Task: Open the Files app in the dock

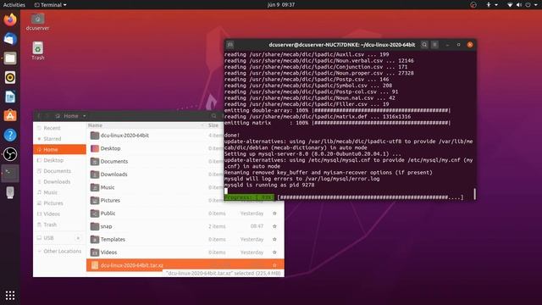Action: [10, 58]
